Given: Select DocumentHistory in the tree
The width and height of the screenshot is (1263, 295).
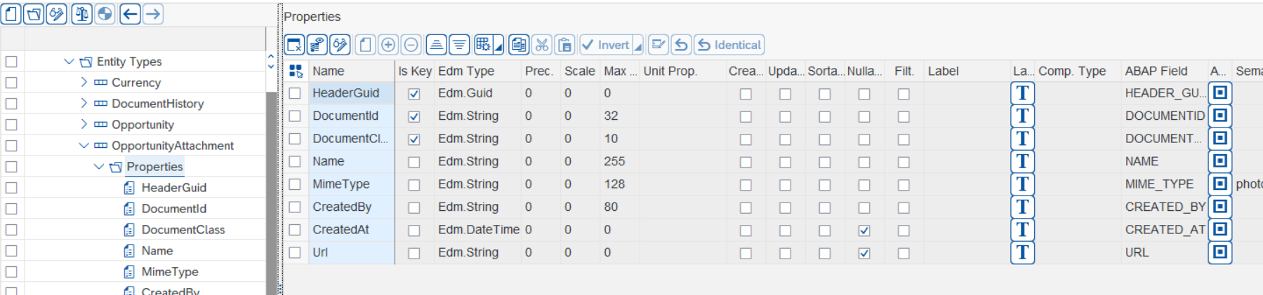Looking at the screenshot, I should [157, 104].
